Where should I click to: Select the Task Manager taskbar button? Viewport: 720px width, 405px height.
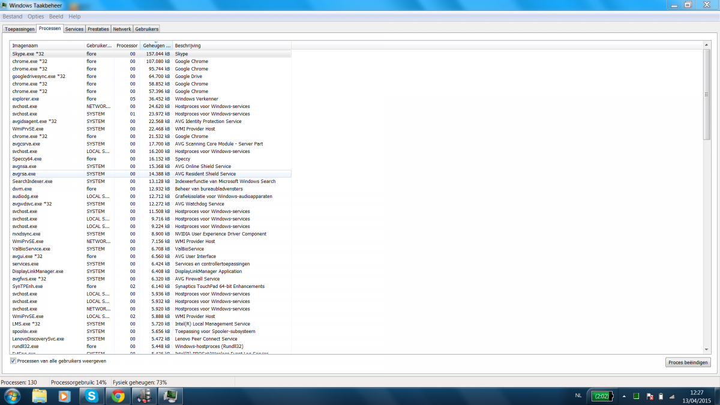click(170, 396)
